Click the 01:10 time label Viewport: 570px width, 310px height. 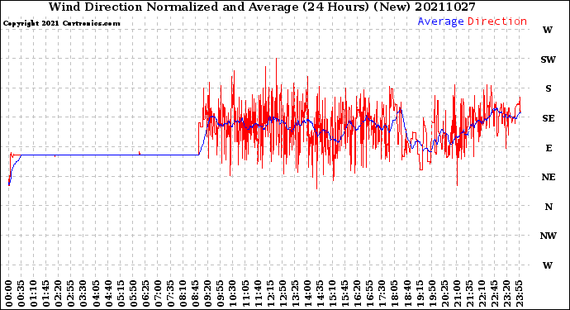point(34,293)
